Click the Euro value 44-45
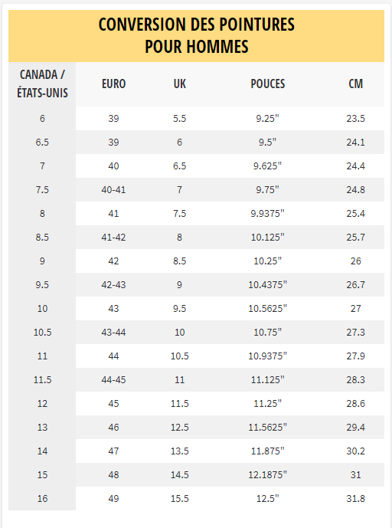 tap(114, 380)
